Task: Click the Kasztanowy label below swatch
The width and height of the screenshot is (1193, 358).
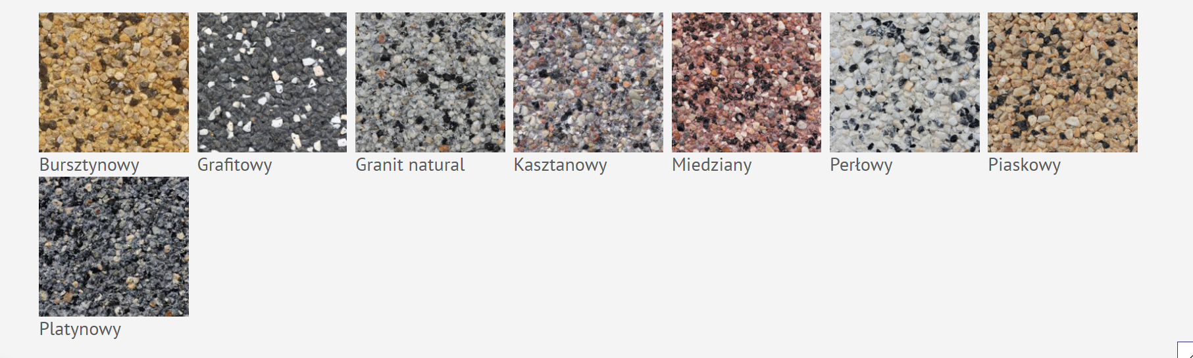Action: [561, 165]
